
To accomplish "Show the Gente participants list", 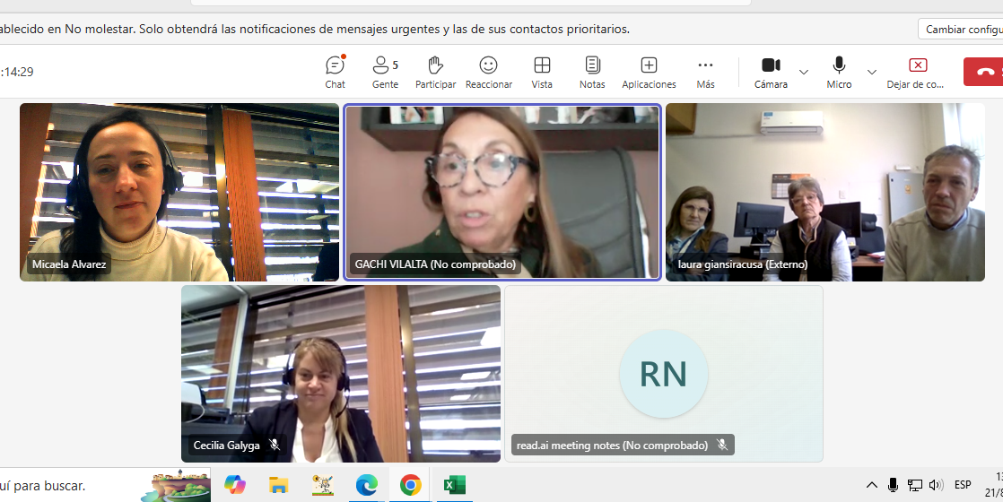I will pyautogui.click(x=385, y=73).
